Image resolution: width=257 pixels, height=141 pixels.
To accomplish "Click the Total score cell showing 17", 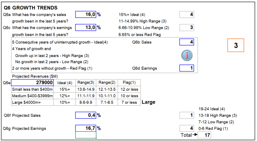I will click(204, 135).
